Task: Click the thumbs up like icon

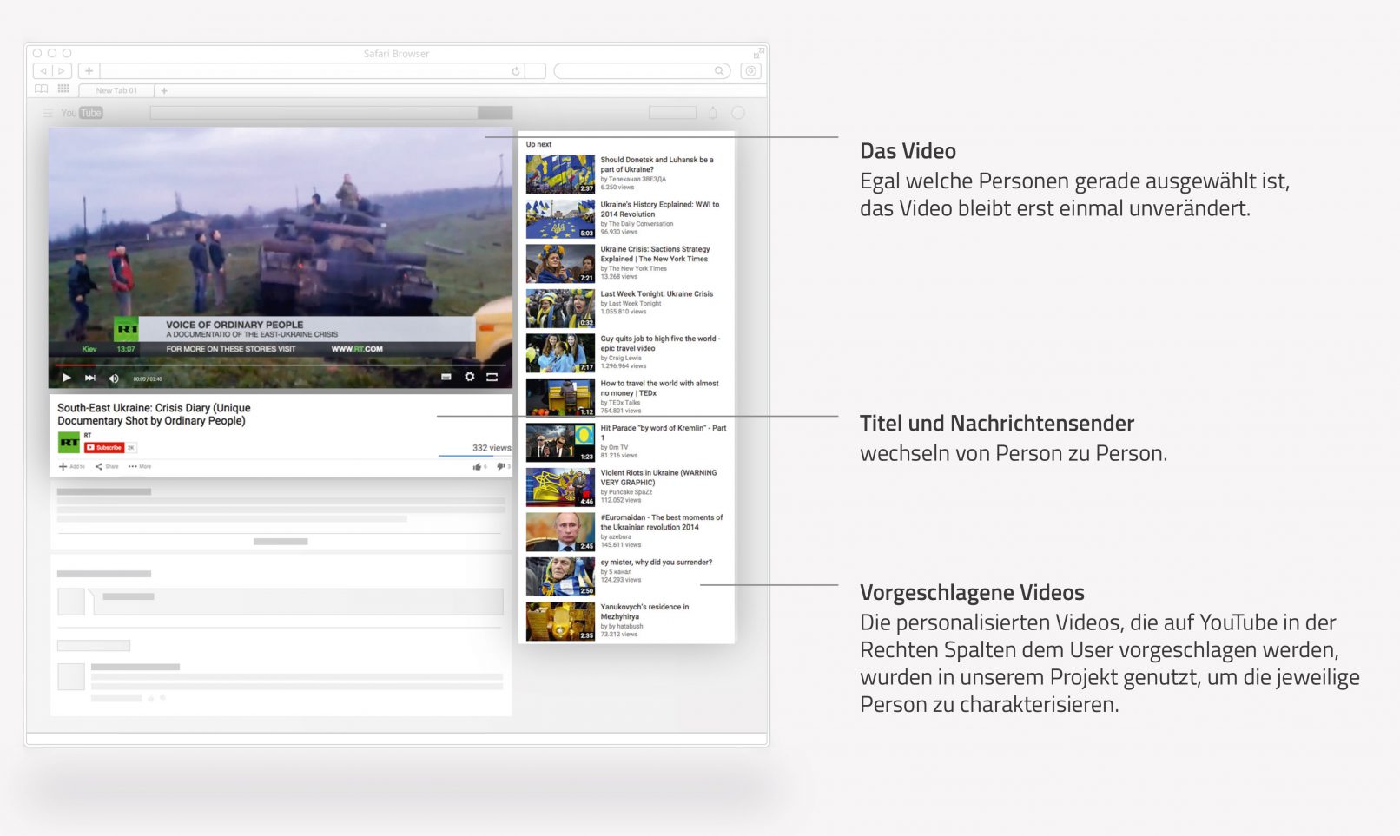Action: click(477, 466)
